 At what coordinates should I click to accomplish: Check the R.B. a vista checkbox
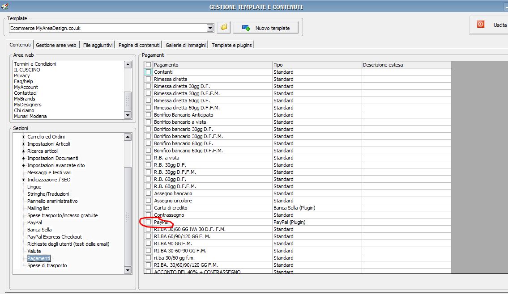pyautogui.click(x=149, y=158)
